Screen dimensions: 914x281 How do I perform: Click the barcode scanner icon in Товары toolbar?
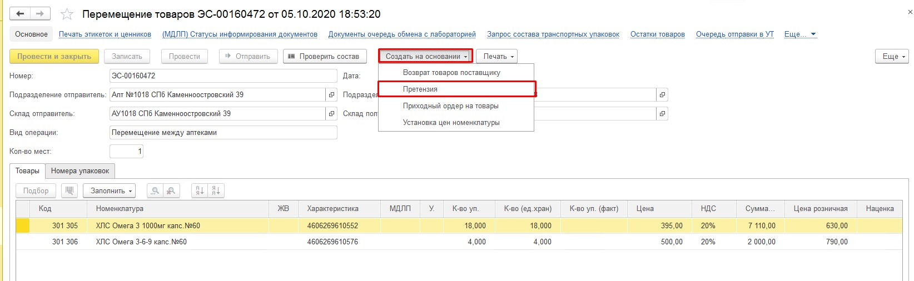69,190
